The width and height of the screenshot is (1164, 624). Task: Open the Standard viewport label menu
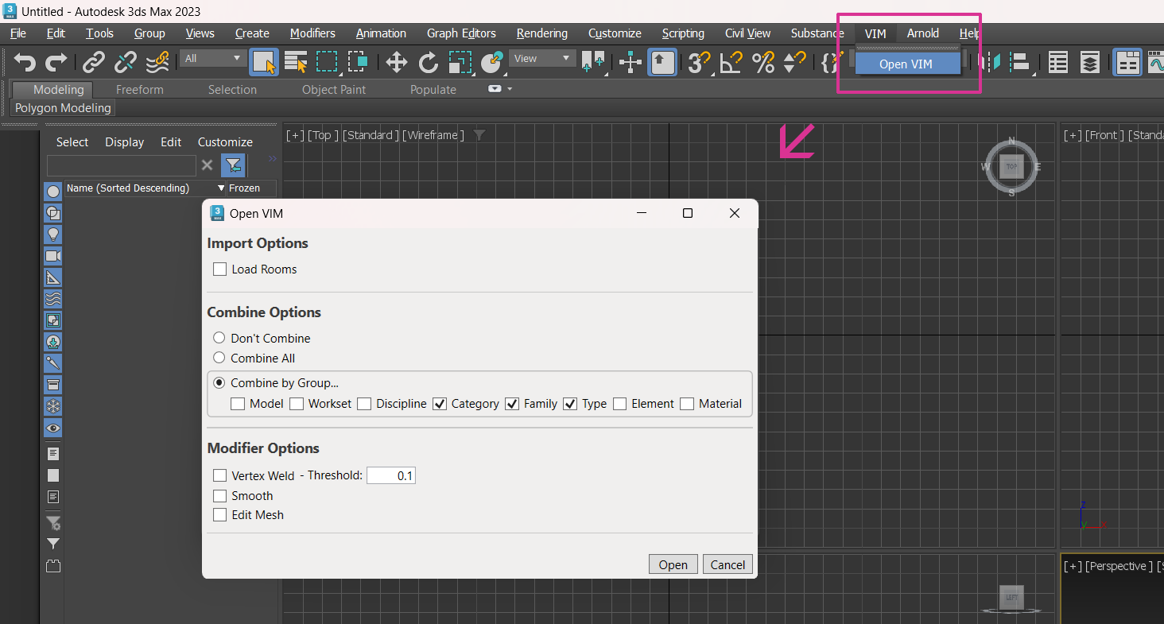click(371, 135)
